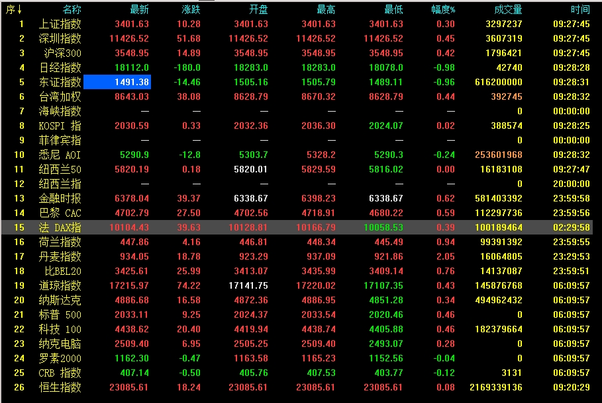Select the 深圳指数 row name
602x403 pixels.
tap(60, 38)
